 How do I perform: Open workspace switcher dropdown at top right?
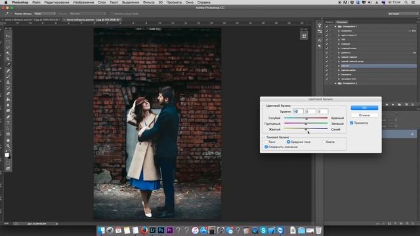point(403,13)
